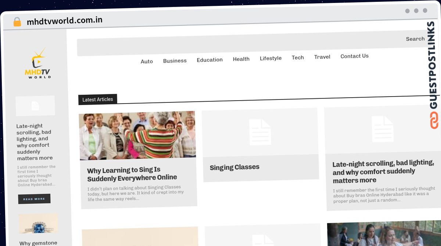
Task: Open main 'Late-night scrolling, bad lighting' article headline
Action: click(x=383, y=171)
